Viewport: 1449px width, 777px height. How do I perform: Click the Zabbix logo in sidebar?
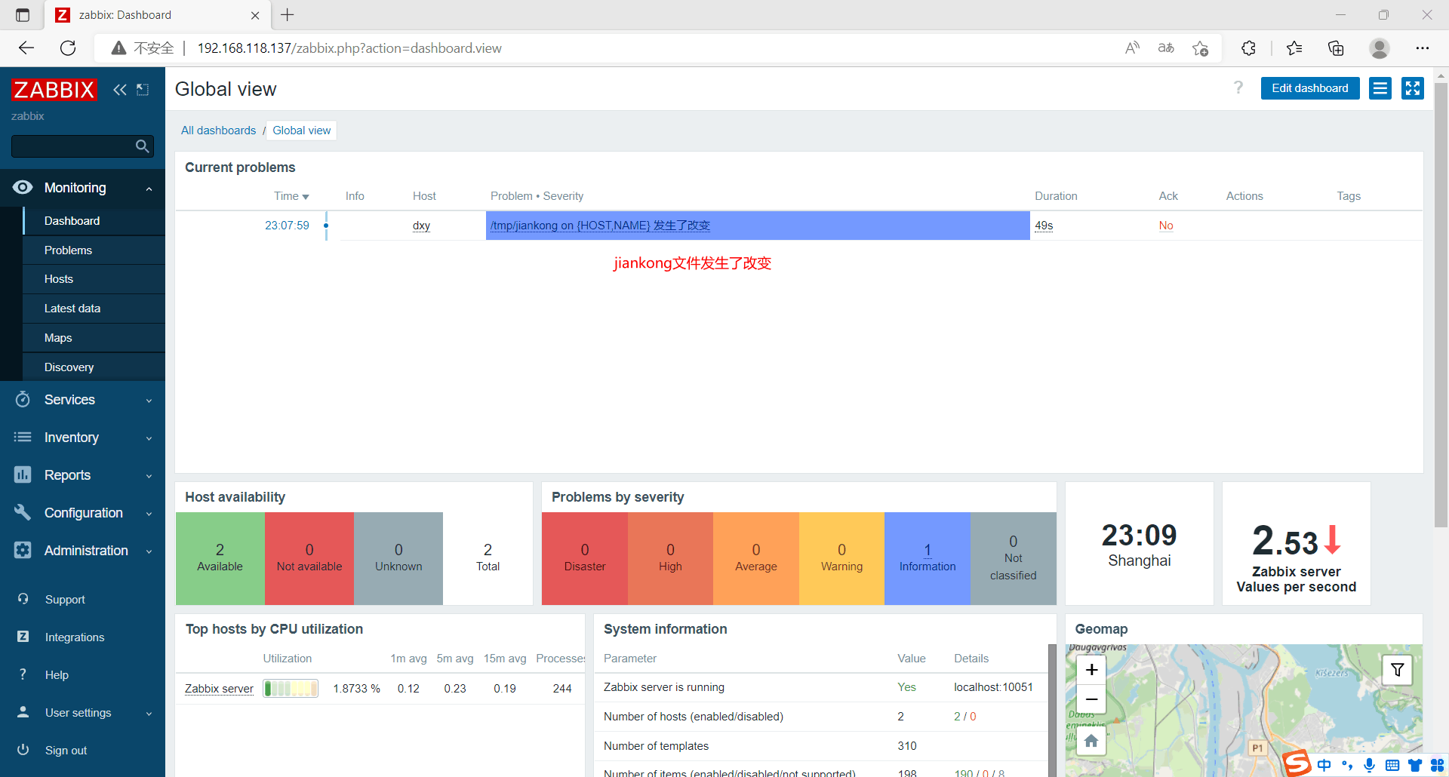click(x=54, y=90)
